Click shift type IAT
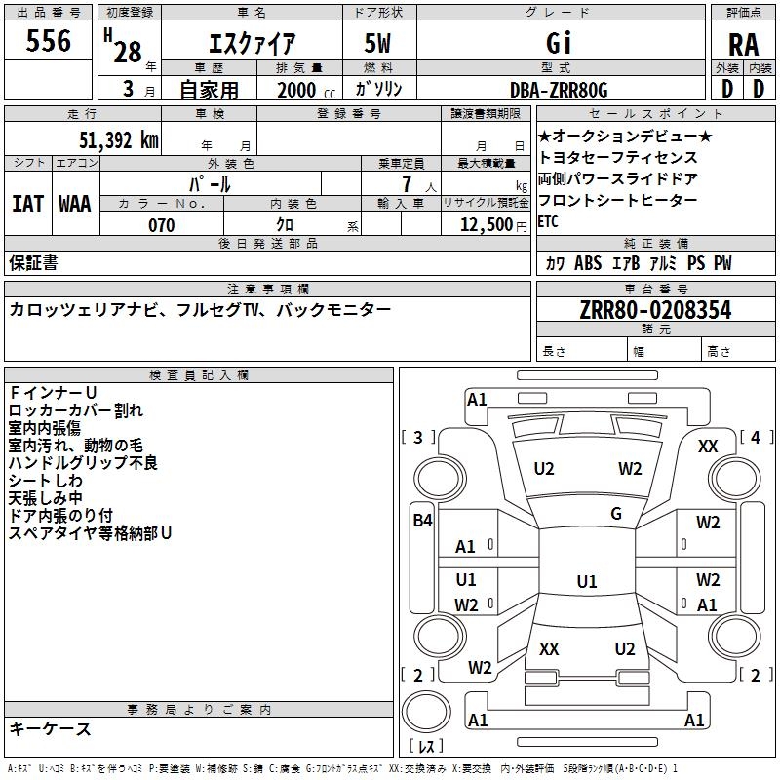 [28, 204]
